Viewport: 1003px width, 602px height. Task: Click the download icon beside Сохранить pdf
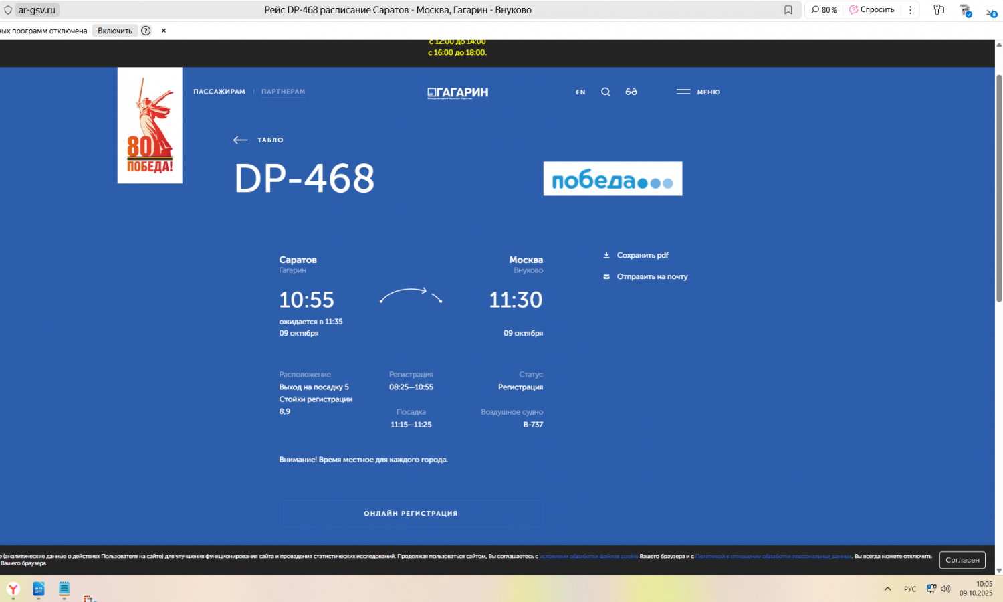(606, 255)
